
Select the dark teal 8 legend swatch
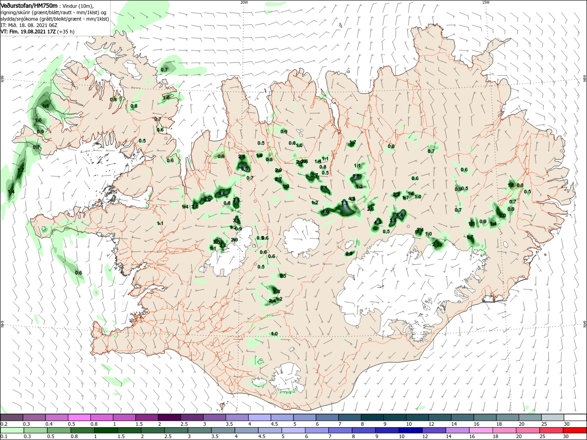click(372, 418)
